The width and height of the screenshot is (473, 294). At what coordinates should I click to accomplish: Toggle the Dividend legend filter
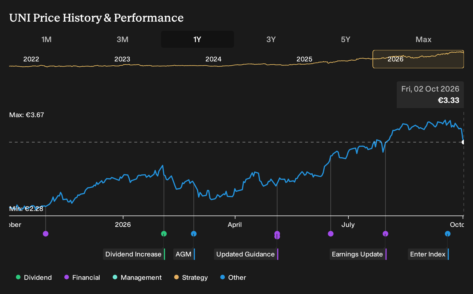pyautogui.click(x=34, y=278)
